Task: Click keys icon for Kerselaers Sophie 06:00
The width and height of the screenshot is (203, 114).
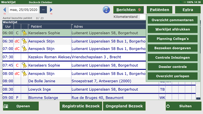Action: pos(24,33)
